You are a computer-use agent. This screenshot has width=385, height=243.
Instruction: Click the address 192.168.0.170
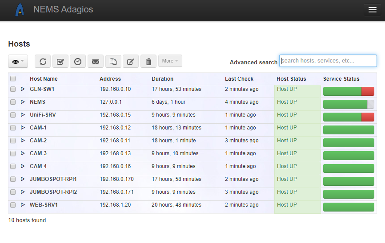coord(116,179)
